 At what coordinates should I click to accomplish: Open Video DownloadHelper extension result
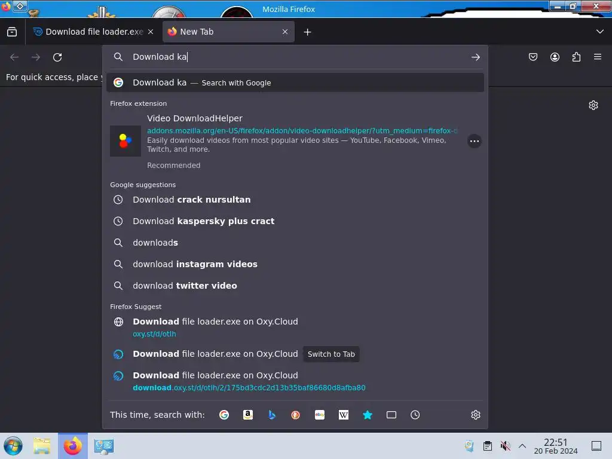tap(295, 141)
